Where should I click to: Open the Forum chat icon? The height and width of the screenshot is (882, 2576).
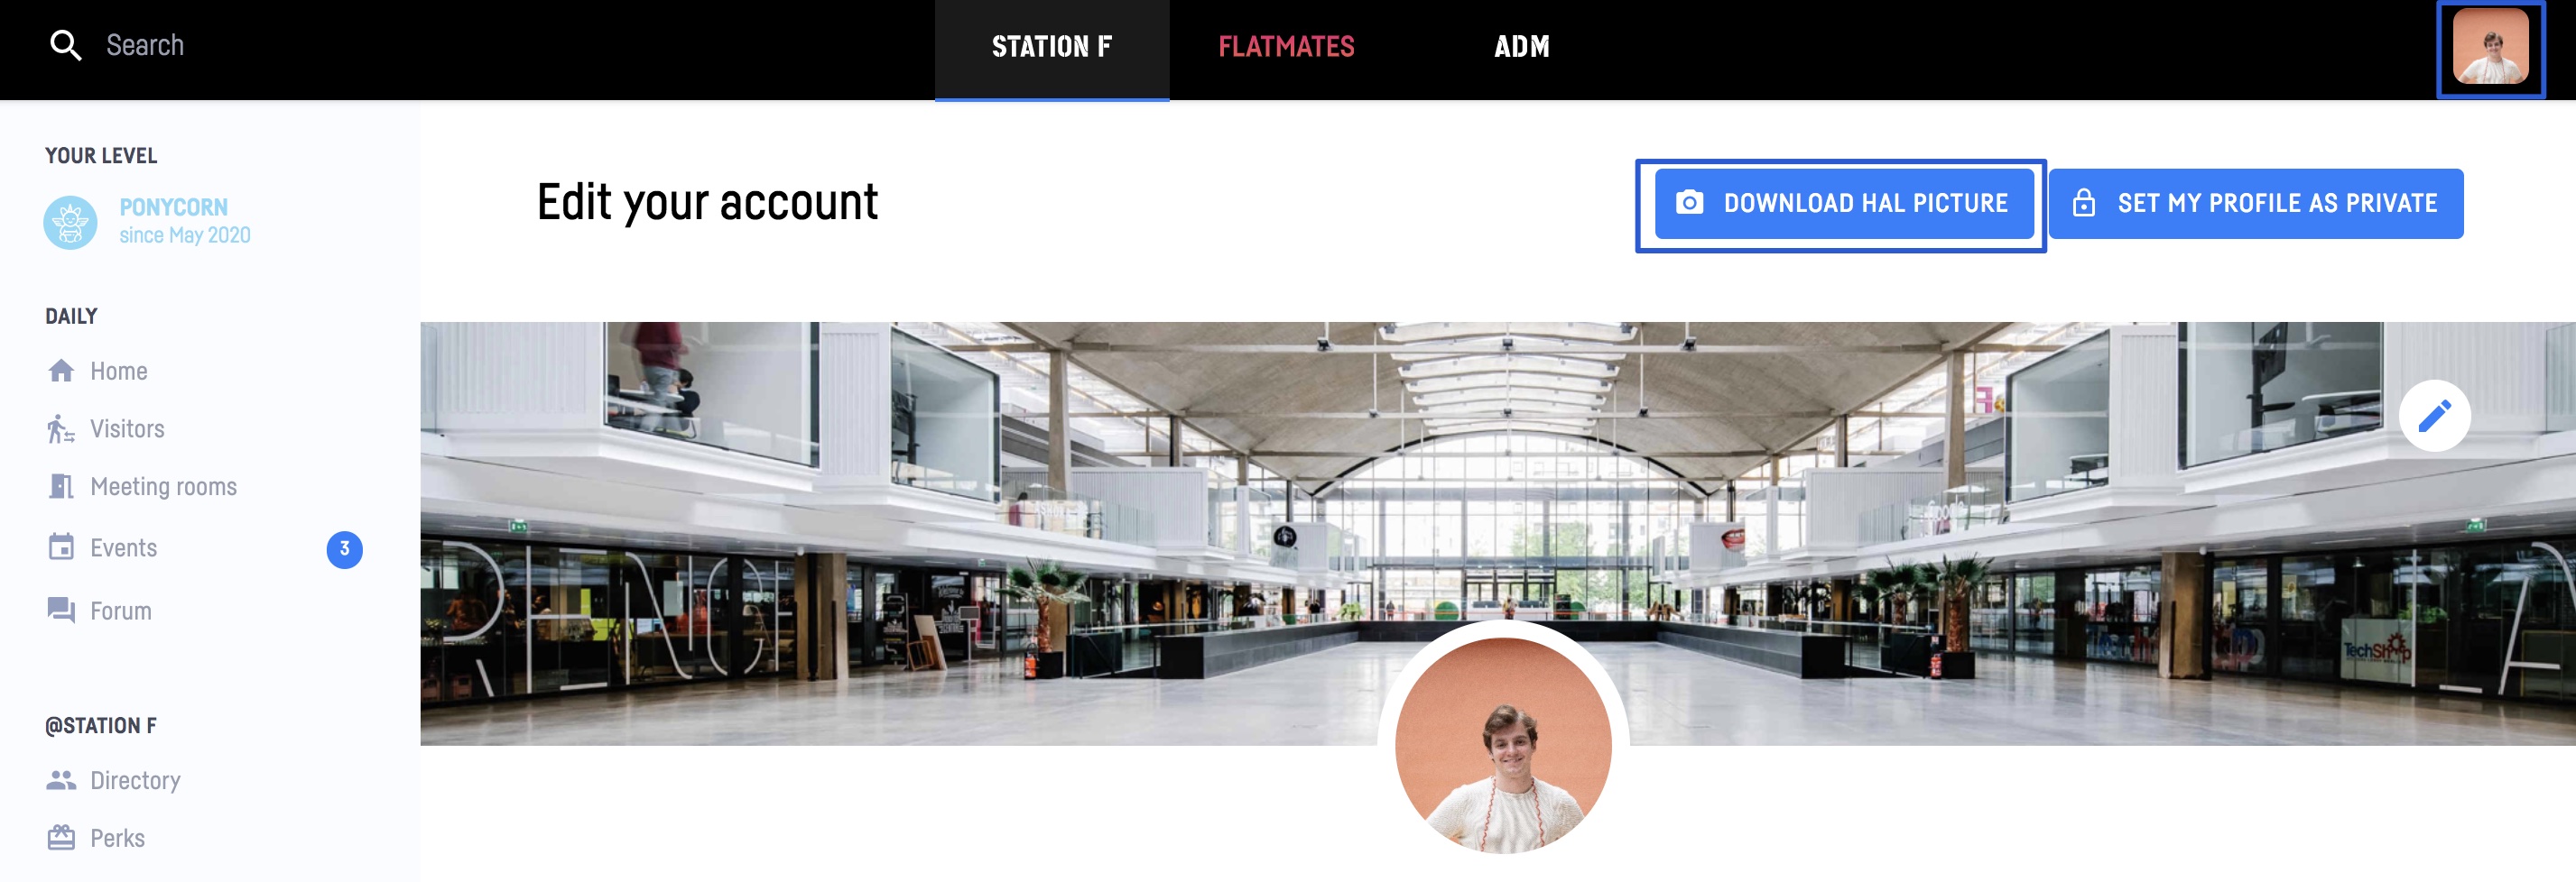61,611
